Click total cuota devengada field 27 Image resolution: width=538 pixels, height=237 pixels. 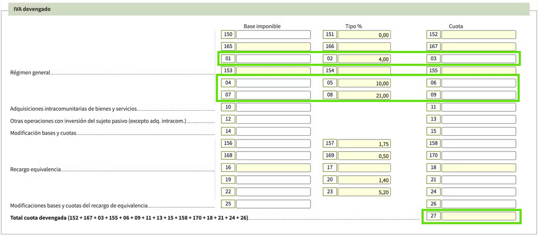(479, 216)
